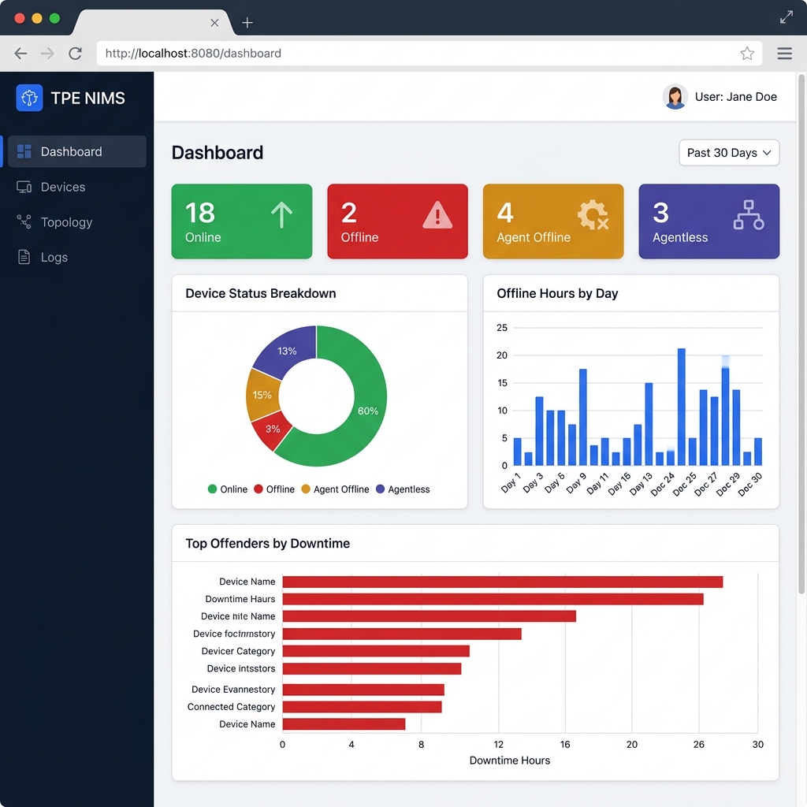Click the Logs document icon in sidebar
The width and height of the screenshot is (807, 807).
click(x=24, y=257)
